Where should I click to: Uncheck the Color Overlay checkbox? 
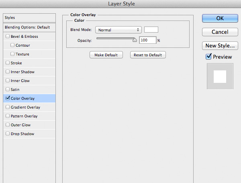[8, 98]
